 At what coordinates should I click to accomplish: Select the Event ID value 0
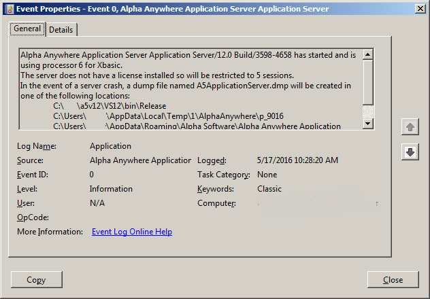coord(92,175)
